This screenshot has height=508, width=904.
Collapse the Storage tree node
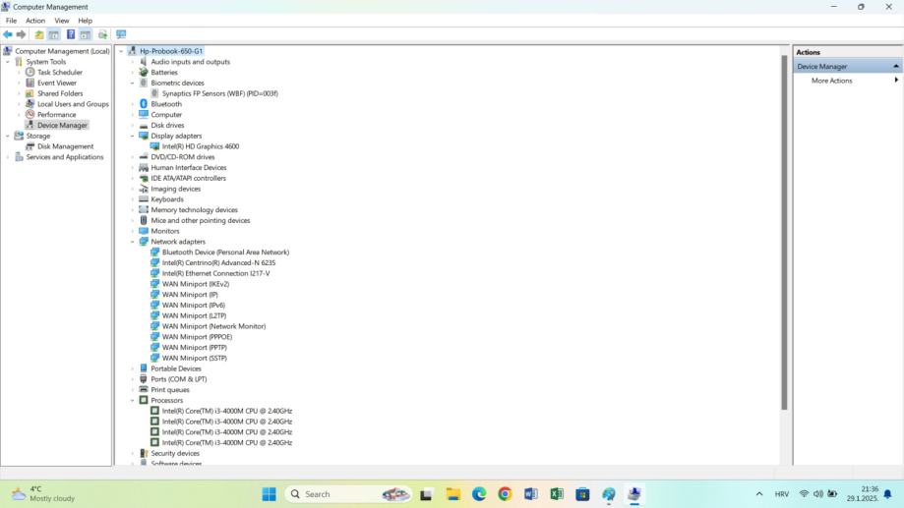[8, 136]
